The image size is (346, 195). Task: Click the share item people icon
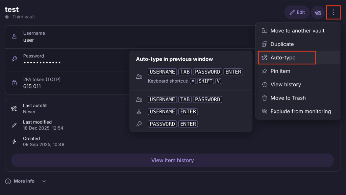(x=318, y=12)
